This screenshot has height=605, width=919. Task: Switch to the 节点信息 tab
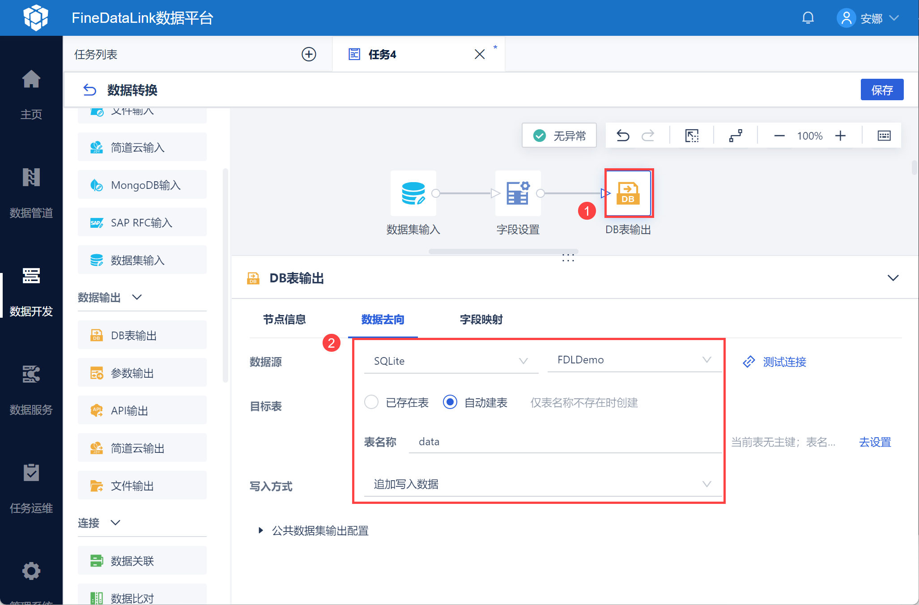(x=284, y=320)
